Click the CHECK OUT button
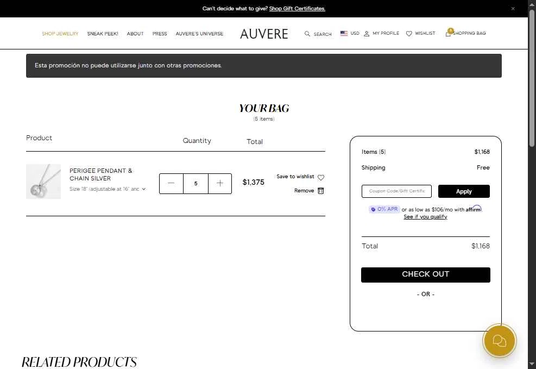The image size is (536, 369). point(426,274)
